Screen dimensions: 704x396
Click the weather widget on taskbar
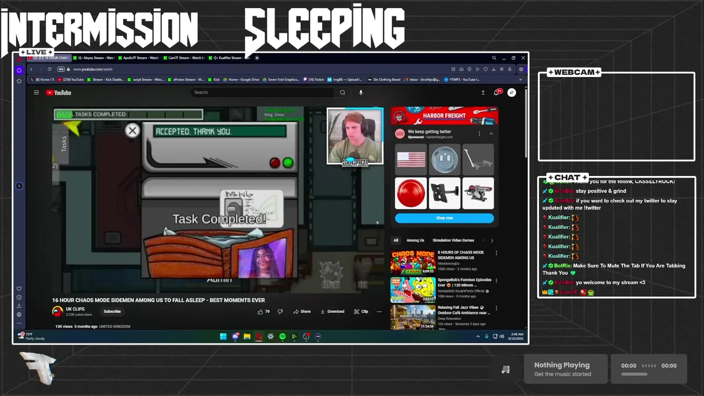point(31,335)
